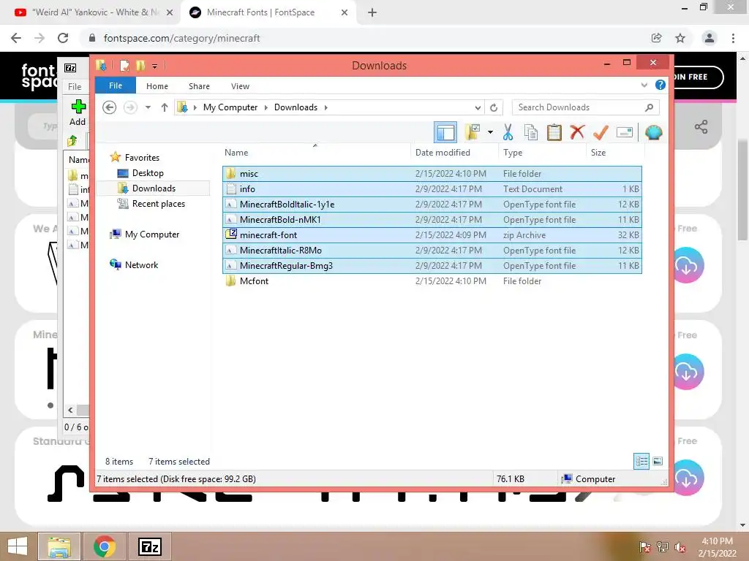Refresh the Downloads folder view
749x561 pixels.
click(494, 107)
